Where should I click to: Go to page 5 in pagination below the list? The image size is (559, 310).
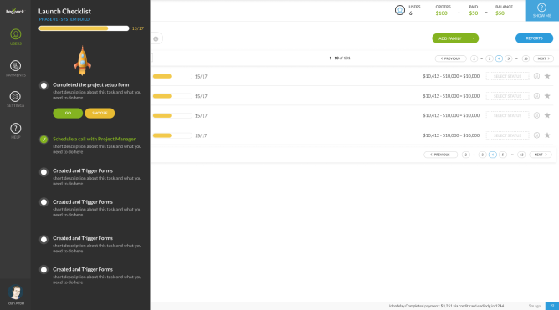click(x=503, y=155)
